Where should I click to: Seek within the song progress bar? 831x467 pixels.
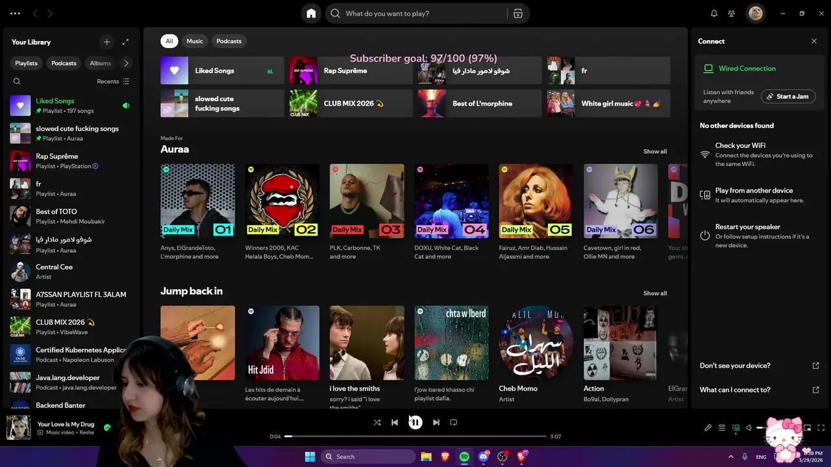415,437
